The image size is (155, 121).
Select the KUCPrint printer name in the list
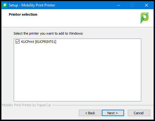pyautogui.click(x=28, y=42)
